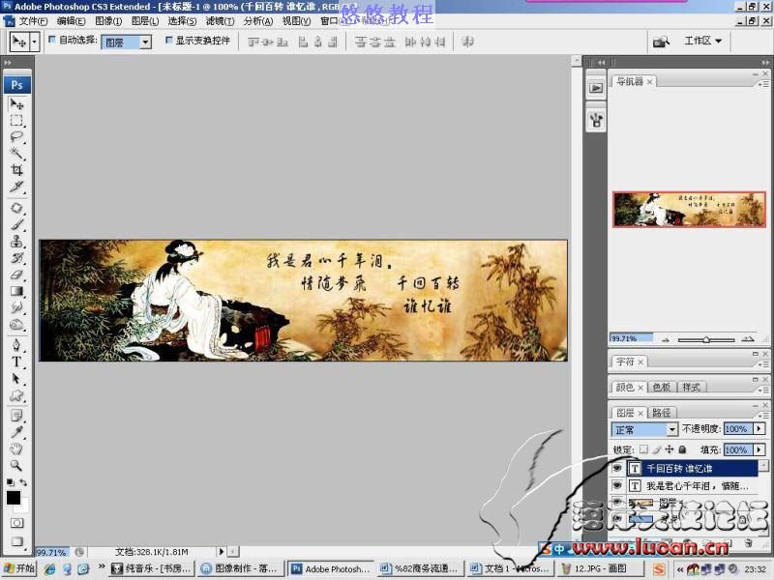
Task: Open the 编辑(E) menu
Action: point(71,21)
